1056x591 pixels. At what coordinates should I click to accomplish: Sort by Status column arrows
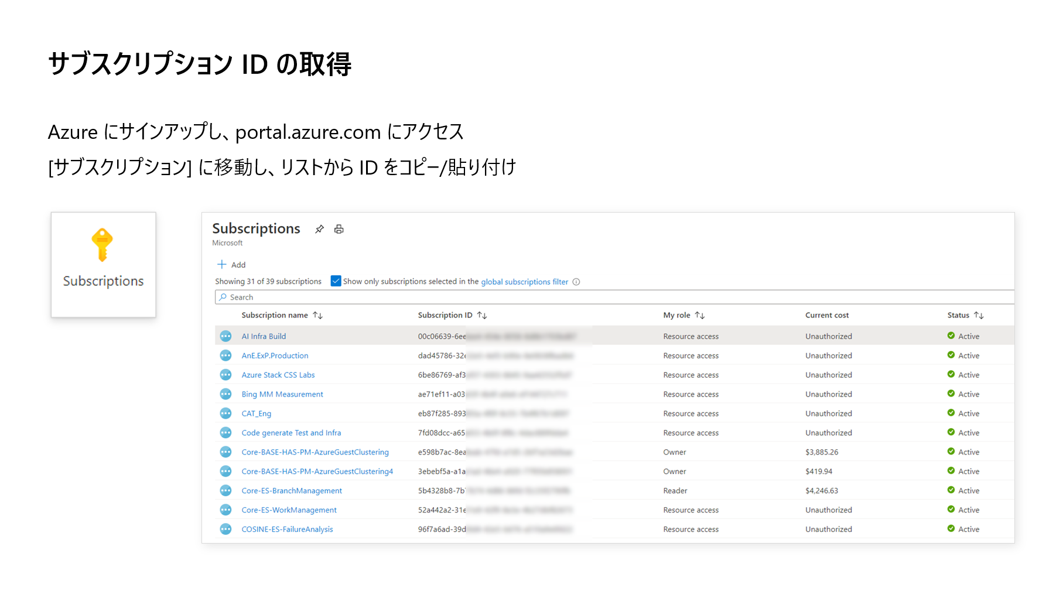point(979,315)
